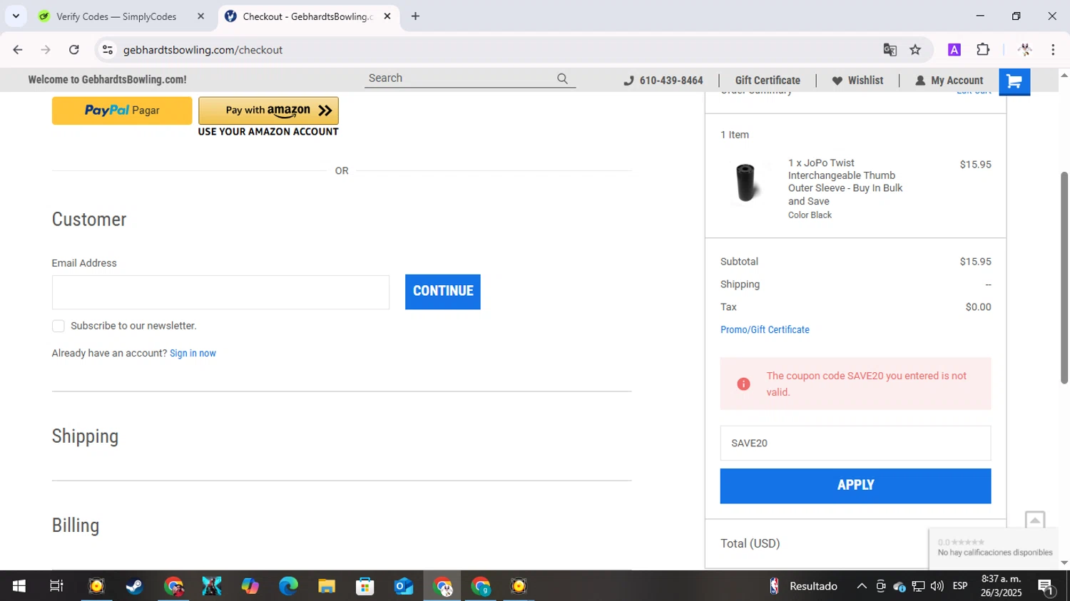Open Copilot icon on taskbar

click(x=250, y=586)
